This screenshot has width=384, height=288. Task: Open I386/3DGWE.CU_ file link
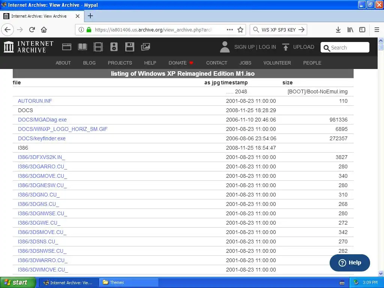point(39,223)
